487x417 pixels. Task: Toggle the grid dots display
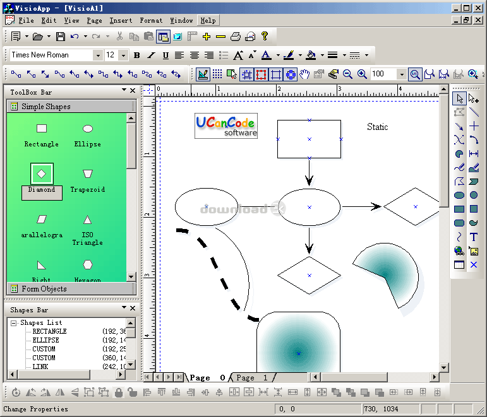click(217, 74)
